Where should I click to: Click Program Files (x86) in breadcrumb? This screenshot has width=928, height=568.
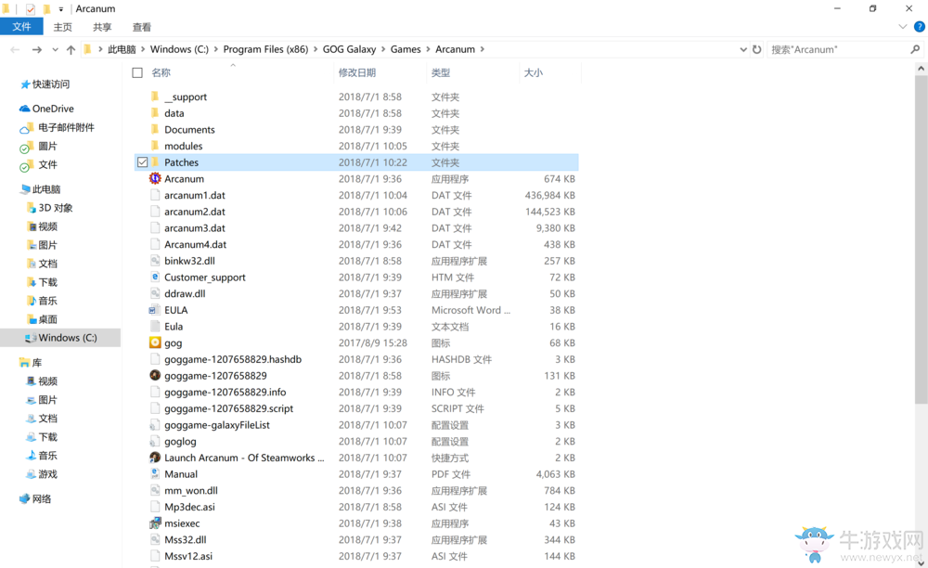pos(265,50)
